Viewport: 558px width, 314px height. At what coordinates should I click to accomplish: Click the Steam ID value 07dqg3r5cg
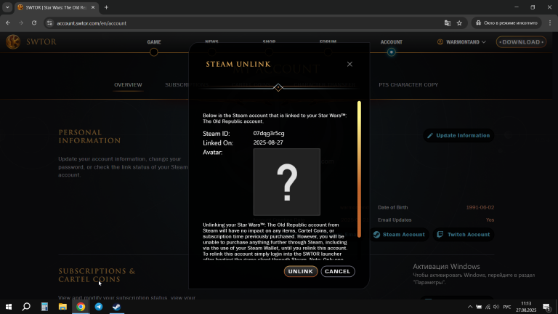(269, 134)
